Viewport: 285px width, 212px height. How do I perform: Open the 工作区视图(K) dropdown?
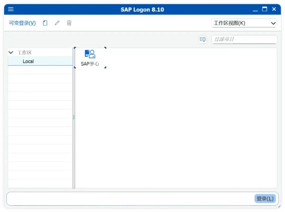244,23
